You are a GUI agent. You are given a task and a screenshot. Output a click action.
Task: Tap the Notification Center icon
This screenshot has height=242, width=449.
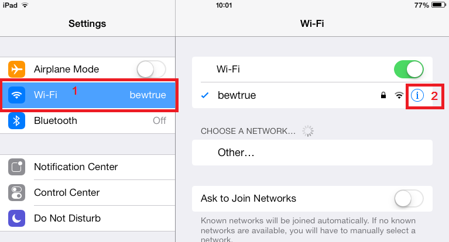click(x=16, y=167)
